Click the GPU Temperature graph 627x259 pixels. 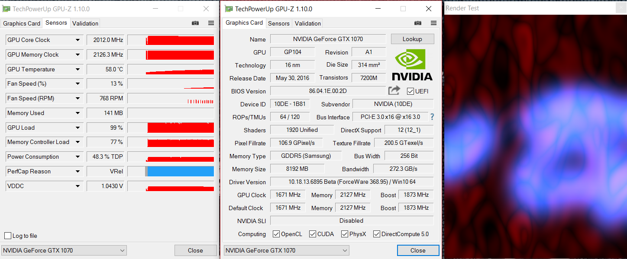click(171, 69)
